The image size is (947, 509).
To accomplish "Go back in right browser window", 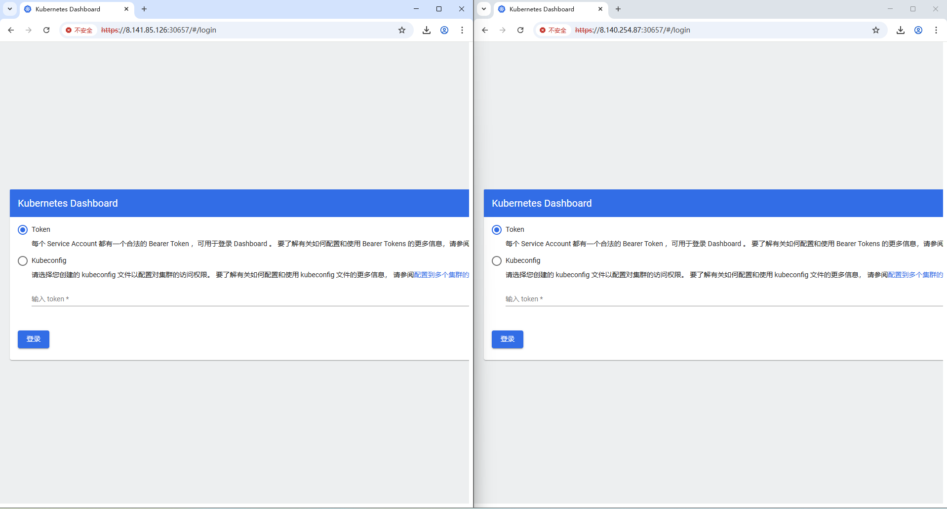I will [x=485, y=30].
